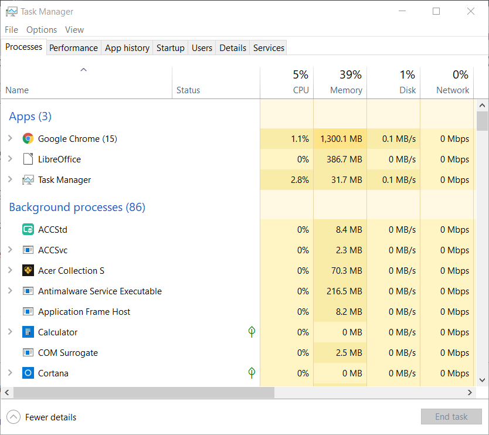Click the Application Frame Host icon

click(28, 311)
